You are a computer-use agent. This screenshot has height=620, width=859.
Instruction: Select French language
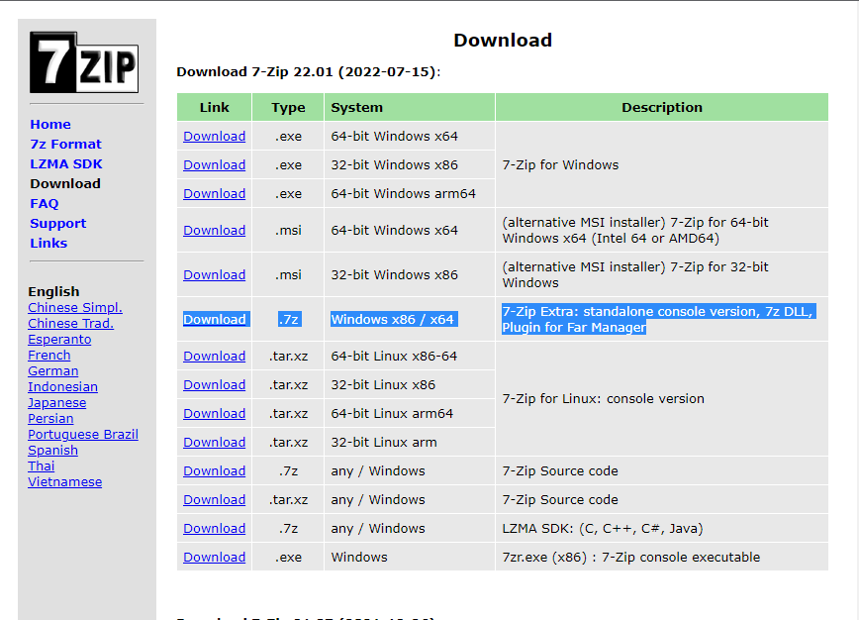click(49, 356)
